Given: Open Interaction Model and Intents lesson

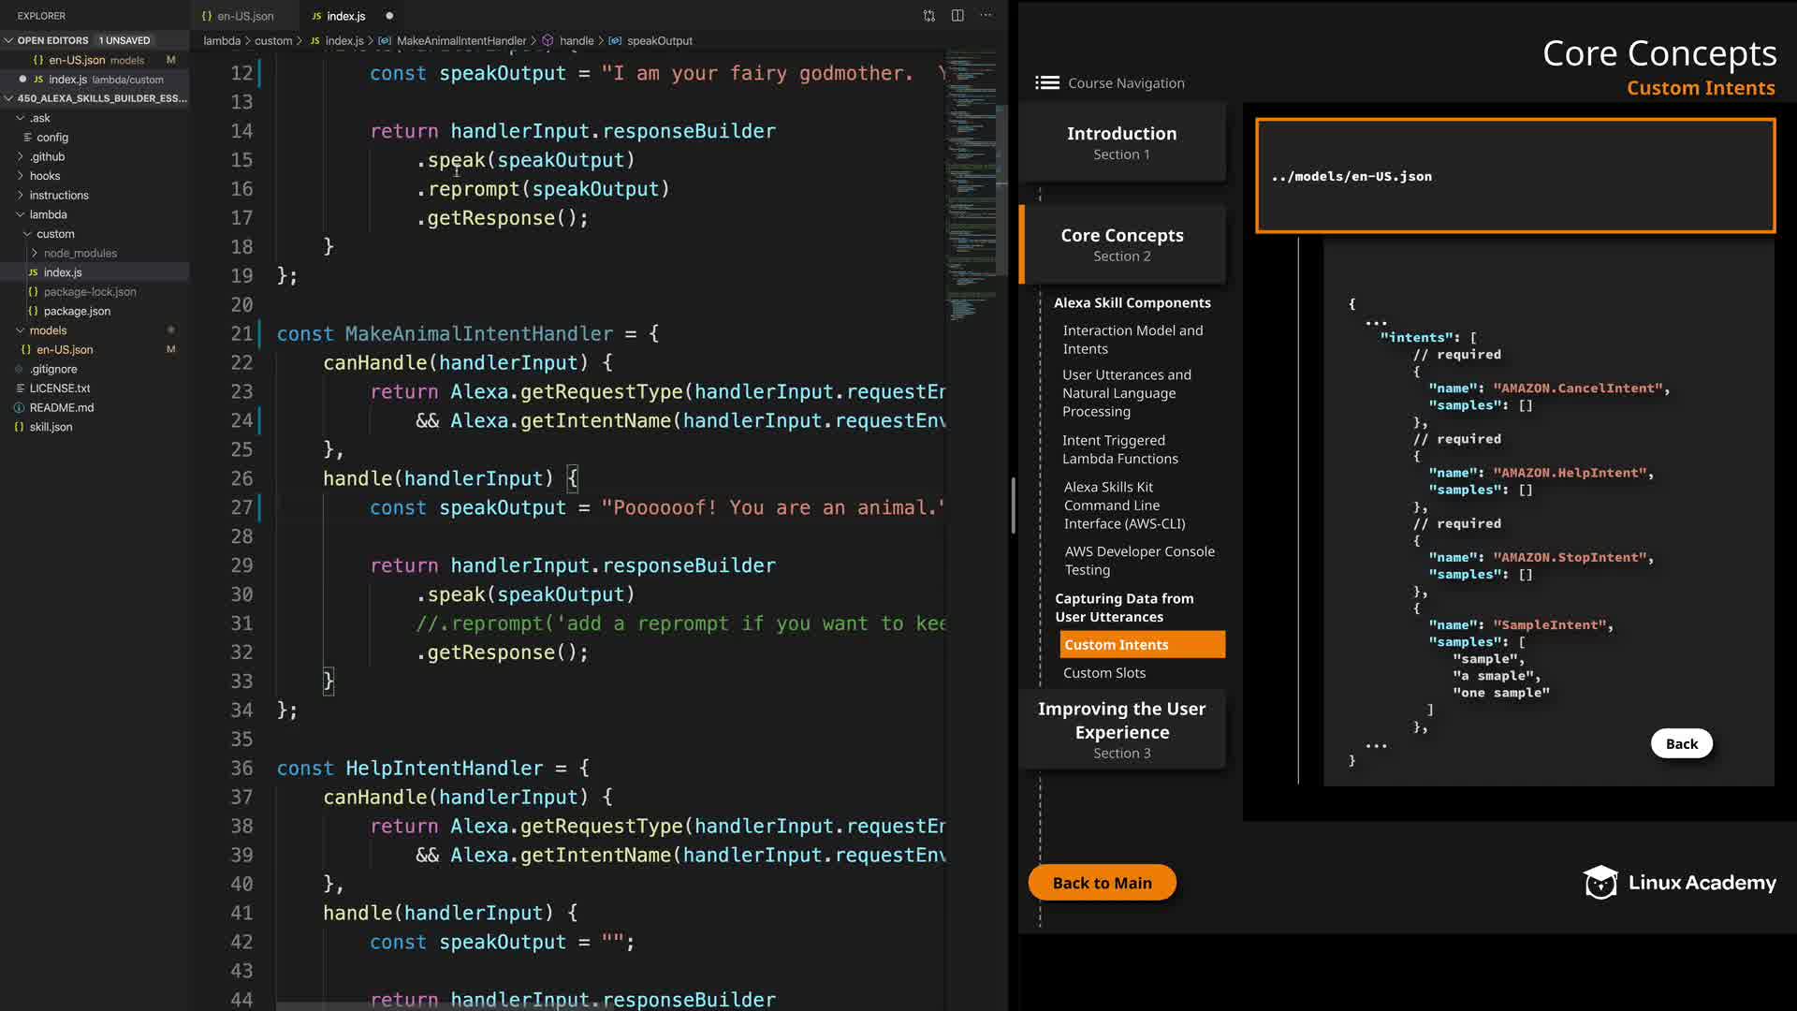Looking at the screenshot, I should 1132,340.
